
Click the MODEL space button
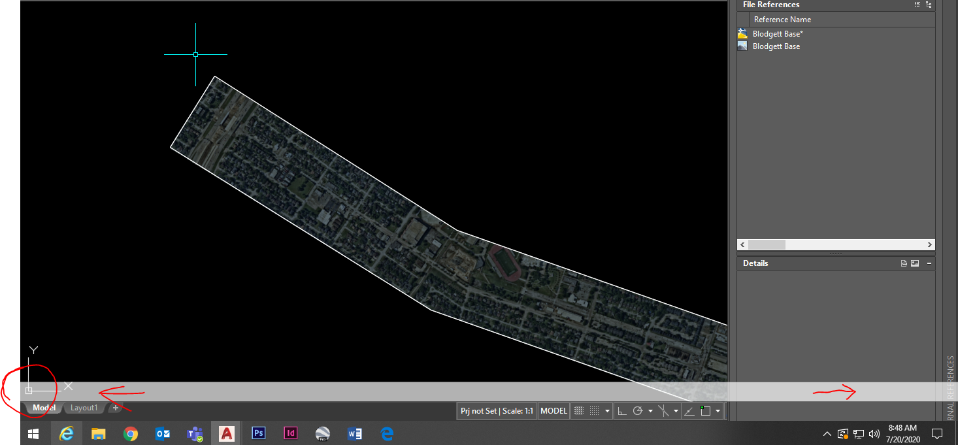(553, 411)
